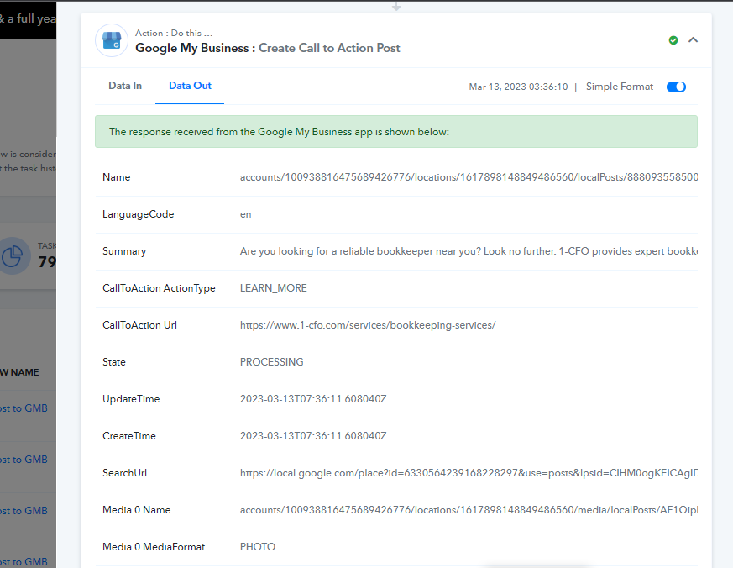Click the 'CallToAction Url' field label
Image resolution: width=733 pixels, height=568 pixels.
pos(139,325)
